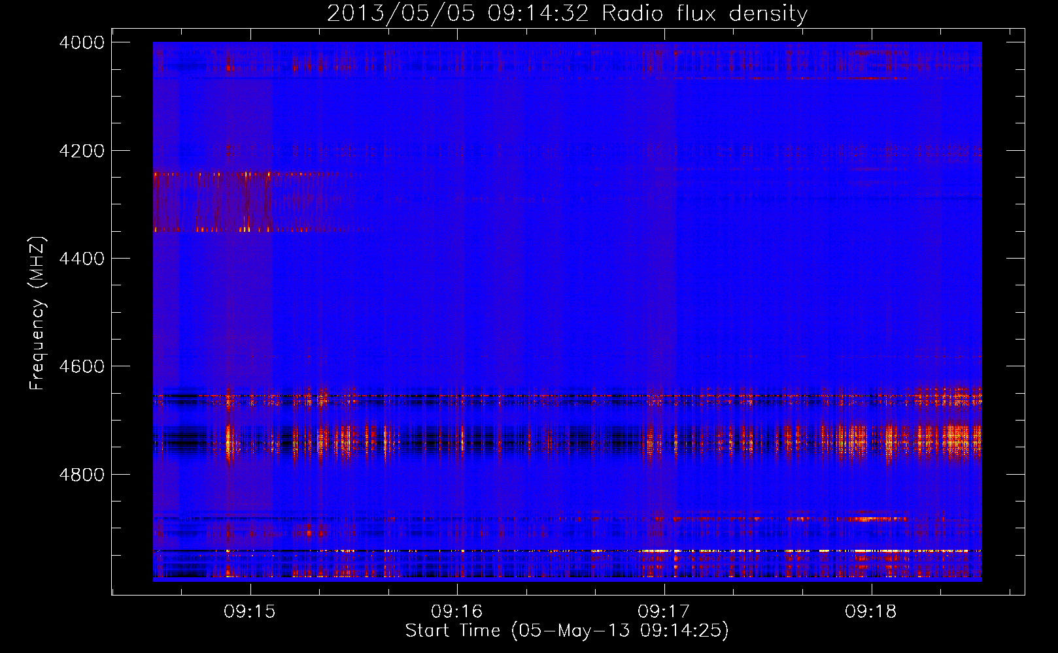Select the 'Frequency (MHZ)' axis label

coord(37,313)
